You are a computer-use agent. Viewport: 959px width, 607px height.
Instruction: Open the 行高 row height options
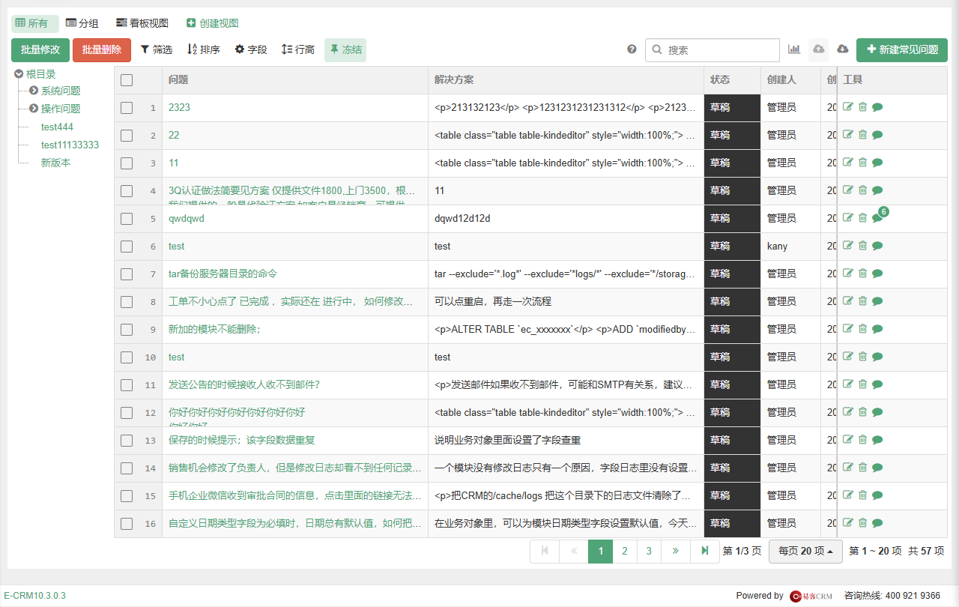click(x=298, y=49)
